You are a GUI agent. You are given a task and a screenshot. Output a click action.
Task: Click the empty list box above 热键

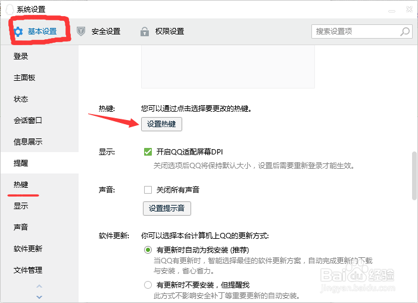coord(228,67)
